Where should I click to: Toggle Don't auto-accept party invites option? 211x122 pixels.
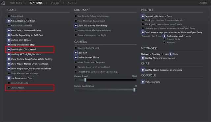(x=143, y=32)
